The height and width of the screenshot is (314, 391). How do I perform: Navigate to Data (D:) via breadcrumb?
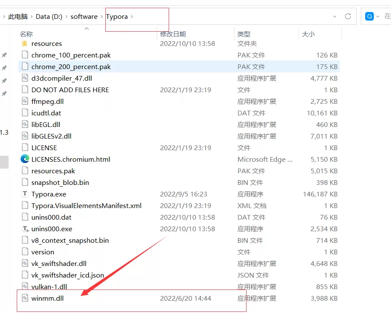pyautogui.click(x=48, y=16)
